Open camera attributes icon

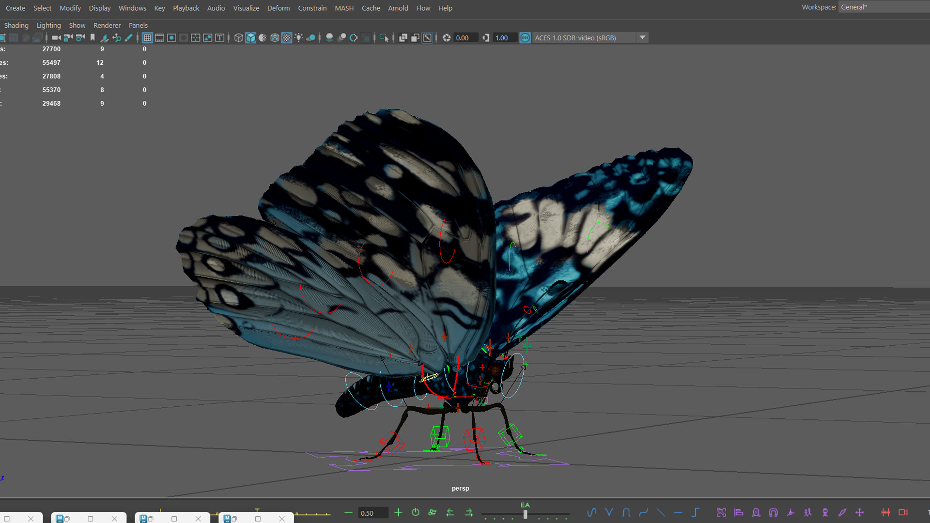[x=80, y=38]
